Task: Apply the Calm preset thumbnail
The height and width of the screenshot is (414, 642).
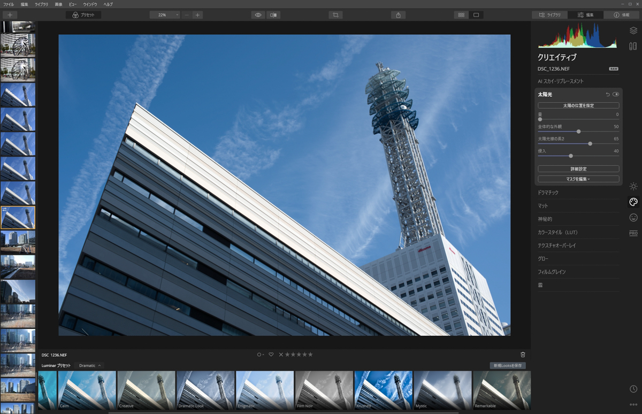Action: click(x=87, y=390)
